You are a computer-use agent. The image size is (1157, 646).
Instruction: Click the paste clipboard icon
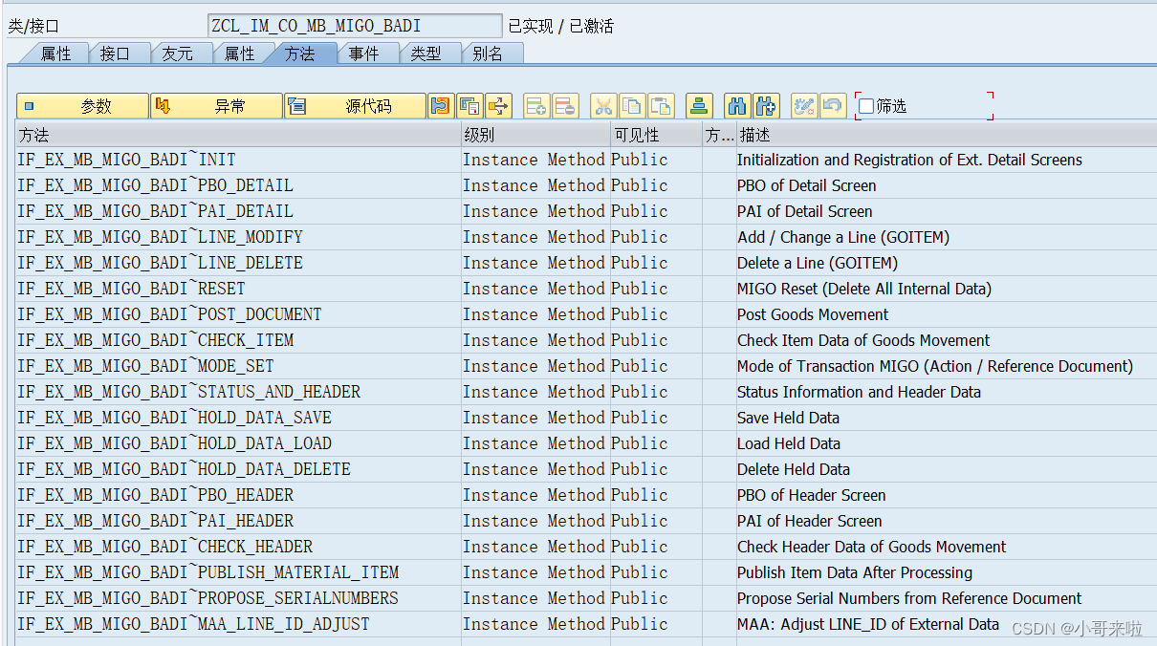(x=661, y=106)
